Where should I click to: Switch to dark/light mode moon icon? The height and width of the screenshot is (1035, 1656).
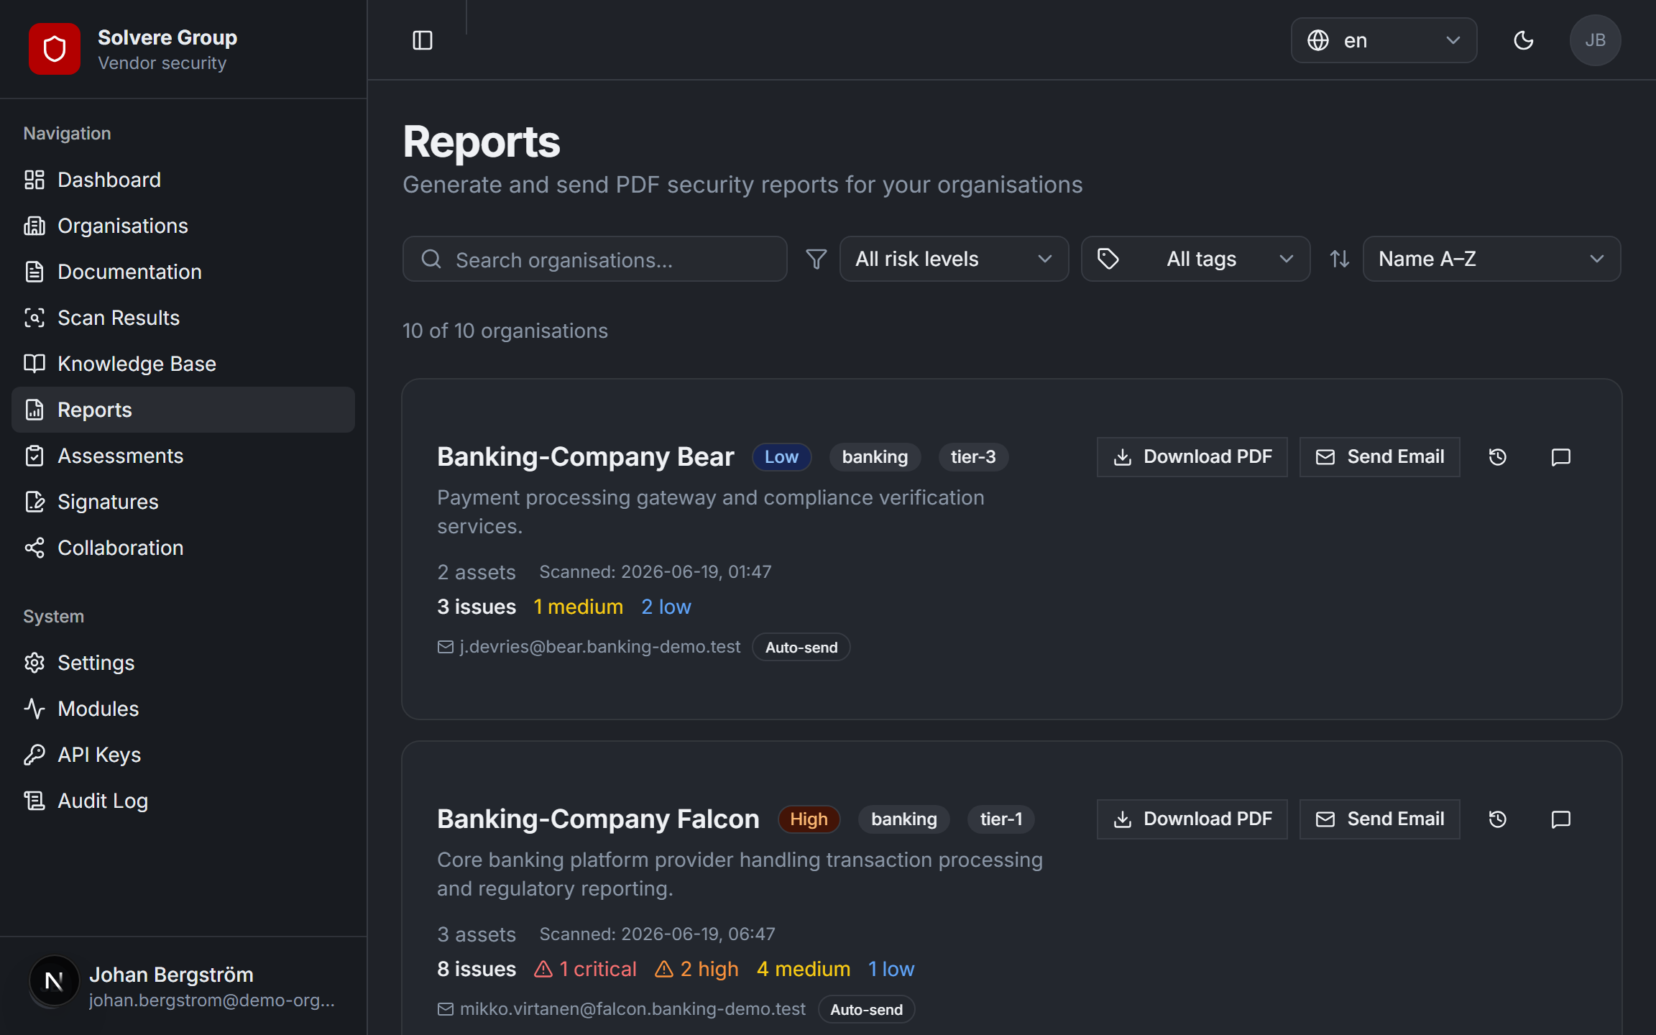(1524, 40)
